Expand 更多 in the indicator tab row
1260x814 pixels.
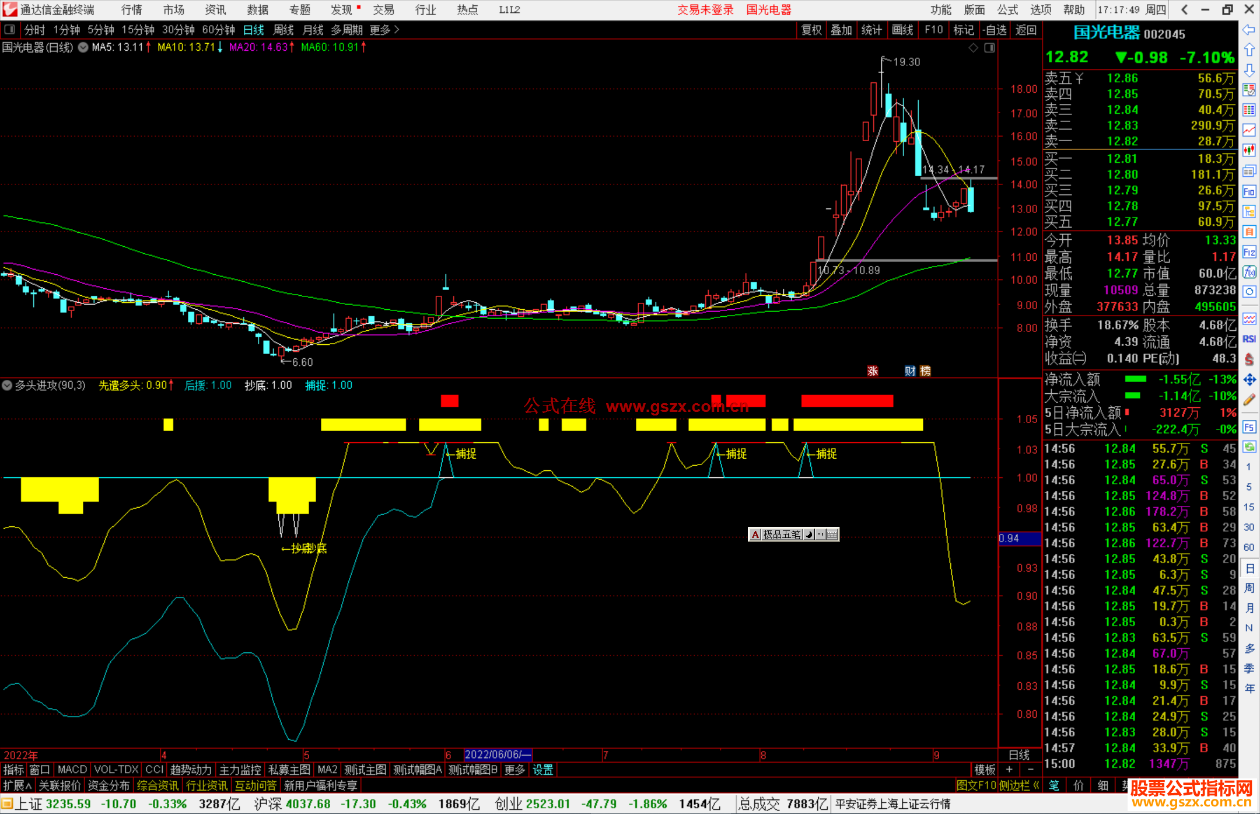pos(514,770)
